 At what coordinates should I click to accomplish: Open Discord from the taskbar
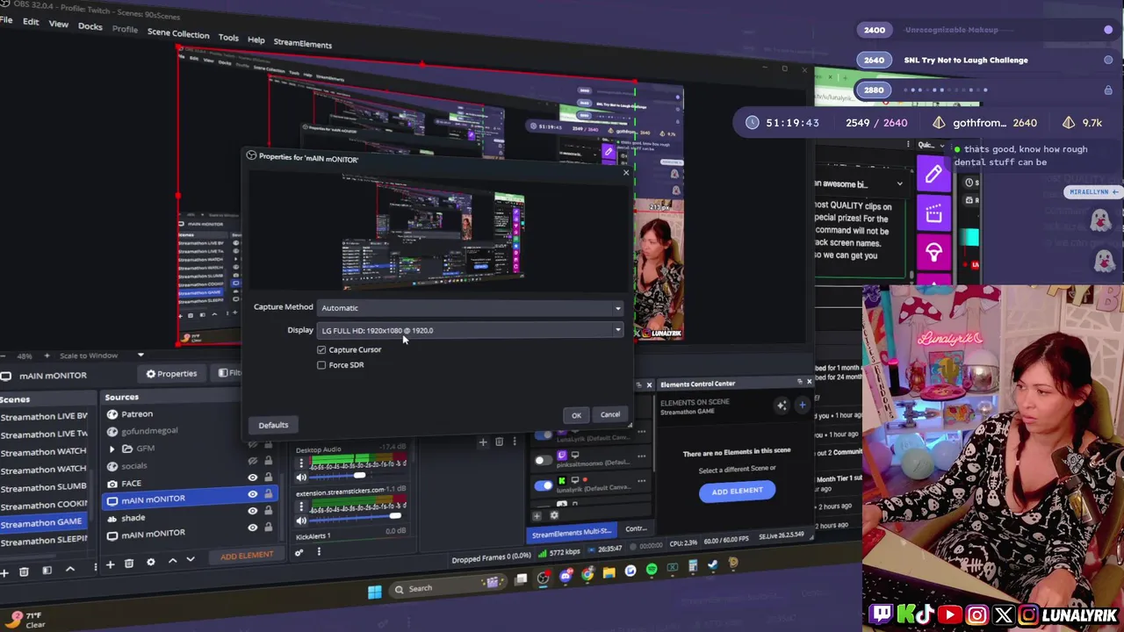click(x=566, y=576)
